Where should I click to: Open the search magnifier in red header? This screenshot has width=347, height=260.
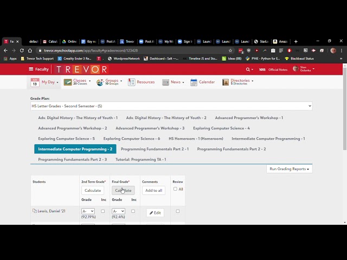pyautogui.click(x=248, y=69)
